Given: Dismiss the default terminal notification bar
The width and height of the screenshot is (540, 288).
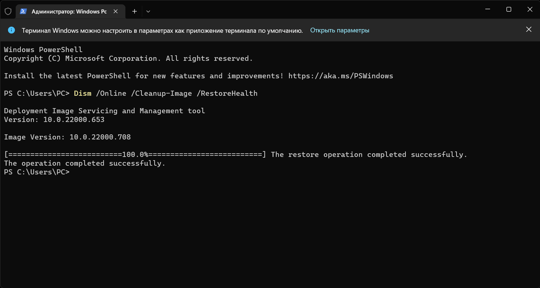Looking at the screenshot, I should click(x=528, y=29).
